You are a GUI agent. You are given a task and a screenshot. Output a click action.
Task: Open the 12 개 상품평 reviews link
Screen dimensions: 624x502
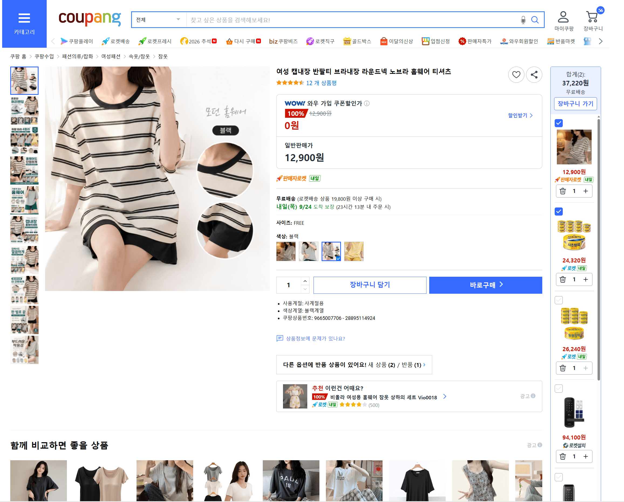click(x=321, y=83)
